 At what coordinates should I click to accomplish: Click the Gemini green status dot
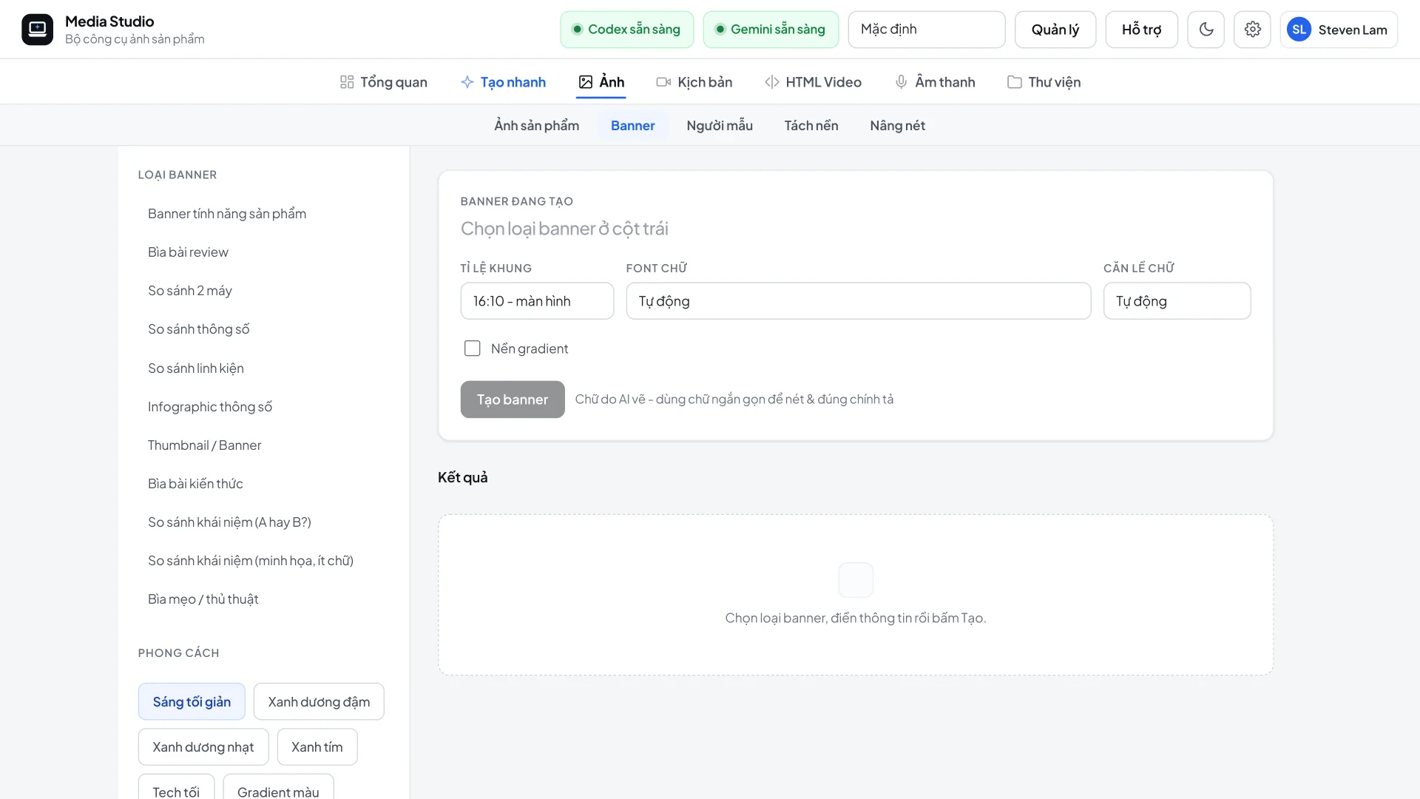pyautogui.click(x=720, y=30)
